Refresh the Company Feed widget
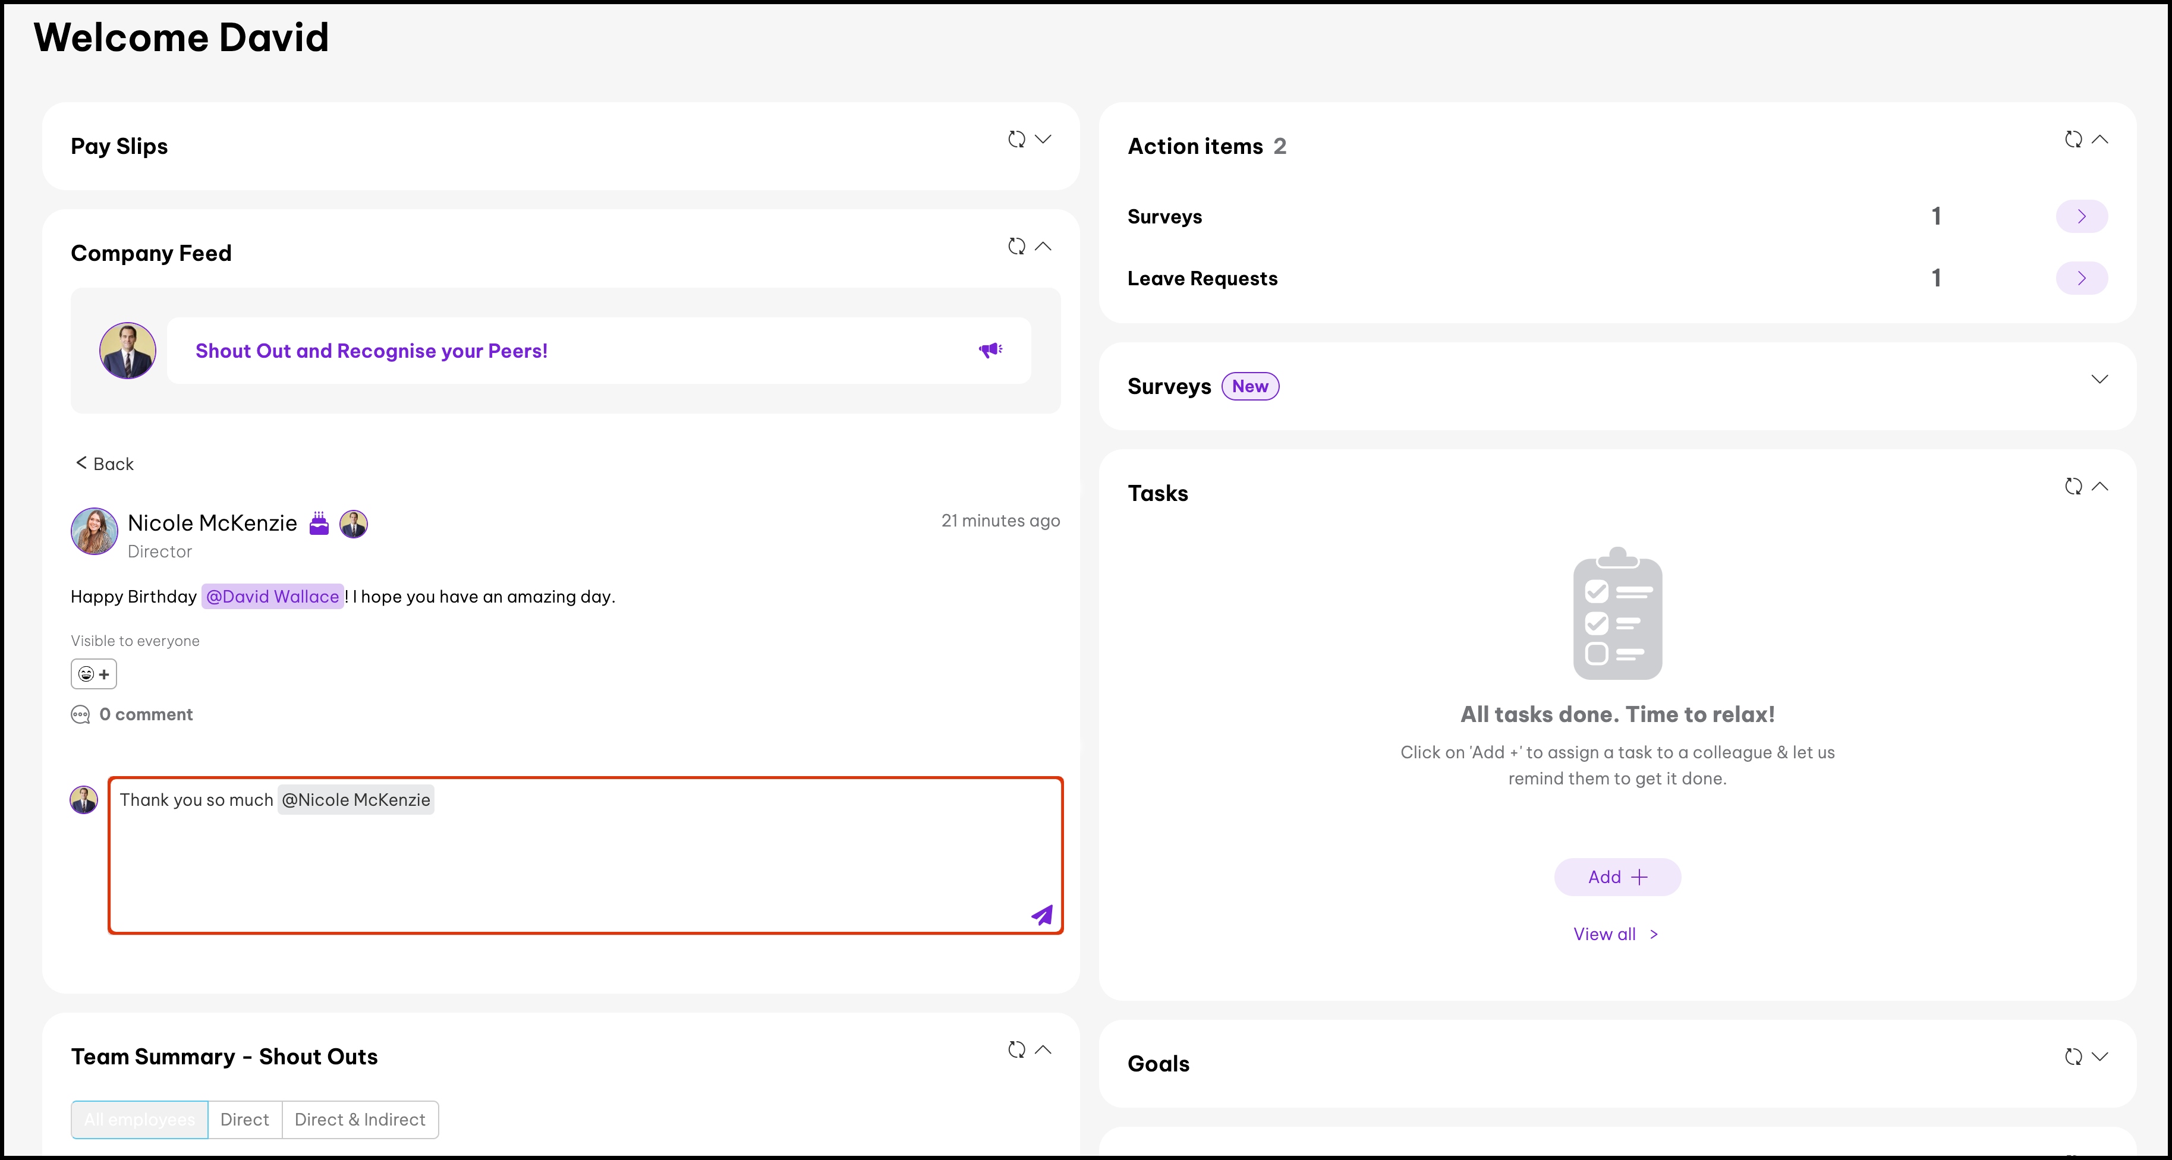The image size is (2172, 1160). pyautogui.click(x=1017, y=246)
